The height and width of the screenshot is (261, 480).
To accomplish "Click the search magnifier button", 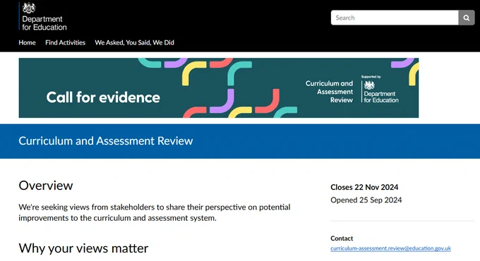I will click(466, 18).
